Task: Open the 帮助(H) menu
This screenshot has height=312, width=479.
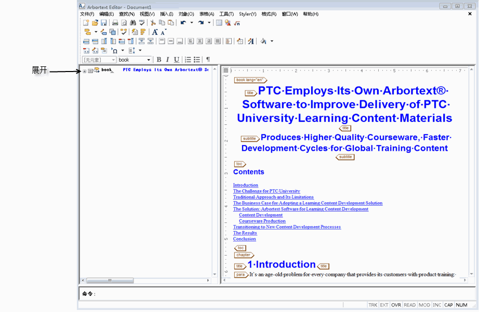Action: point(311,14)
